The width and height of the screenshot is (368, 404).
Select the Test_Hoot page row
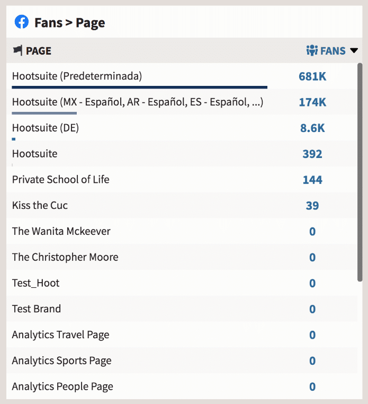point(35,283)
